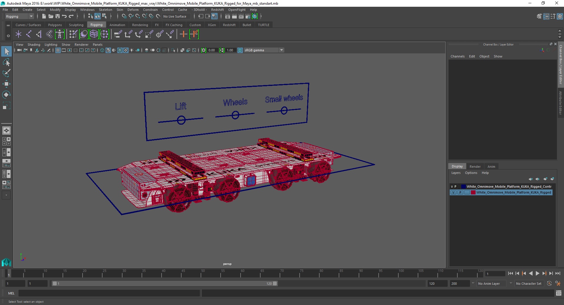Open shelf options gear menu
Screen dimensions: 564x305
click(x=8, y=36)
